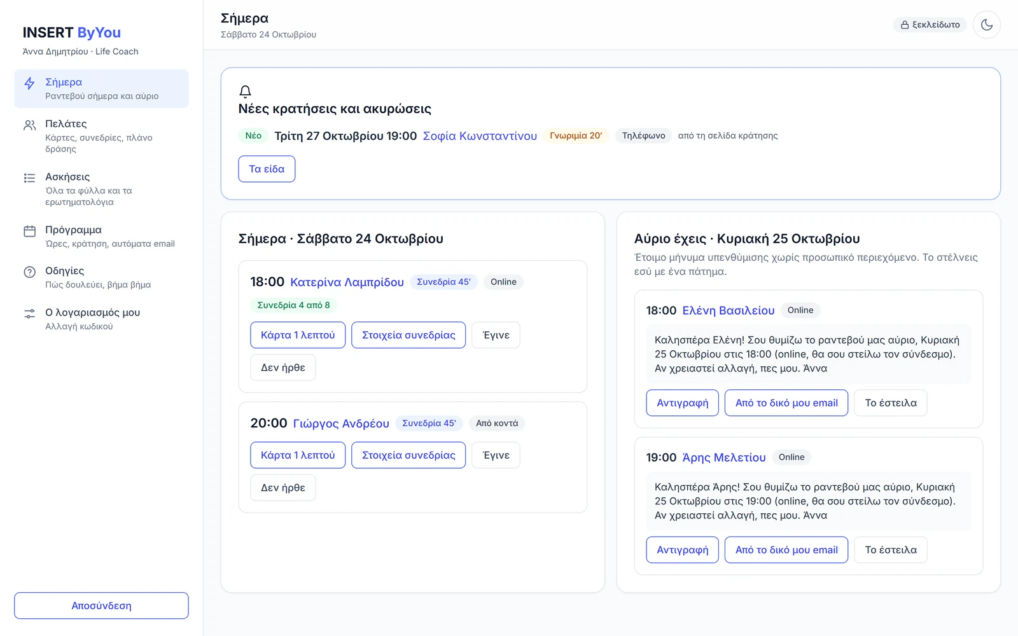Open the Πελάτες section

coord(101,136)
